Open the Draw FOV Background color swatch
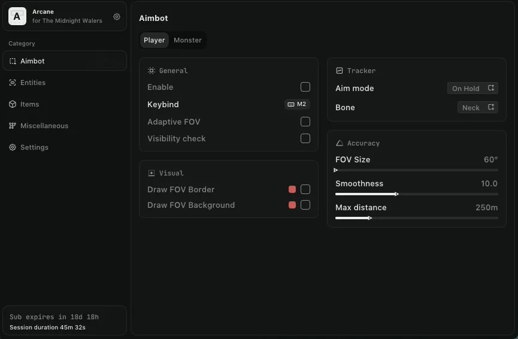Screen dimensions: 518x339 292,205
